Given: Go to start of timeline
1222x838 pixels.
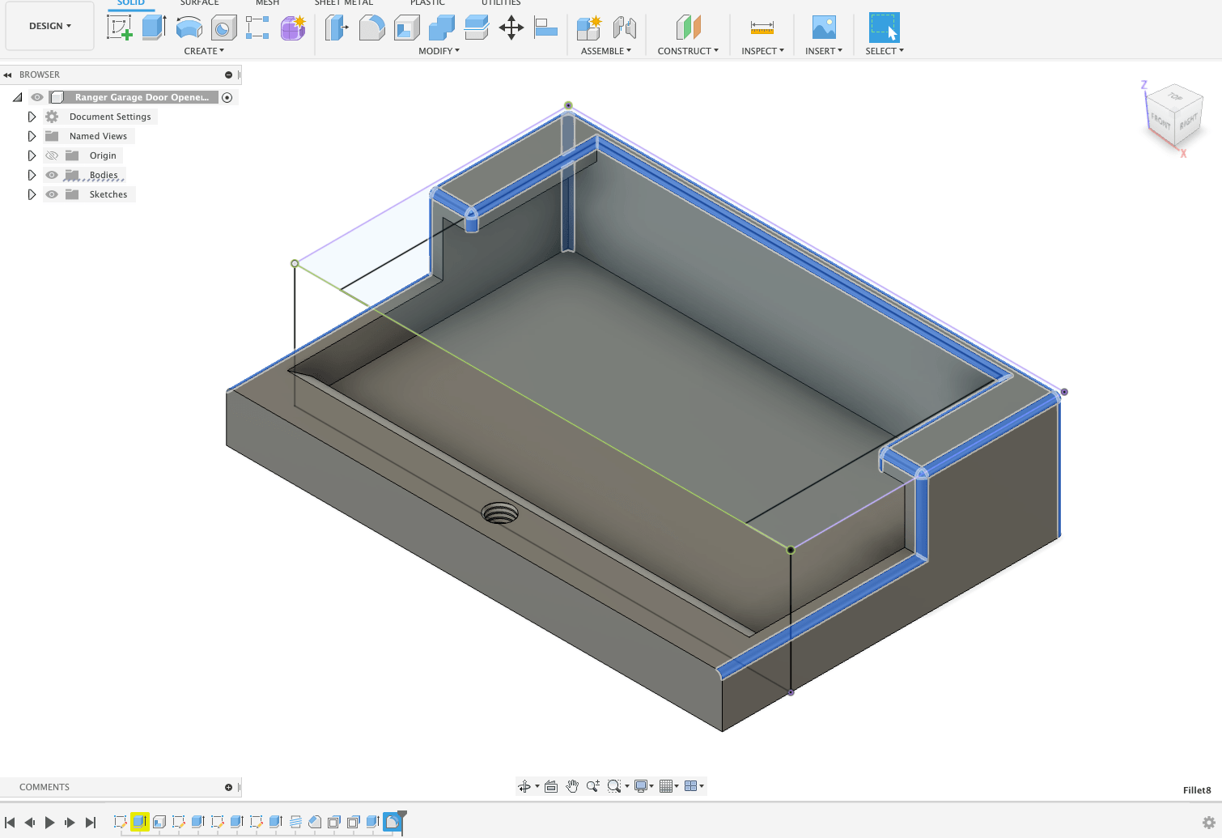Looking at the screenshot, I should coord(11,823).
